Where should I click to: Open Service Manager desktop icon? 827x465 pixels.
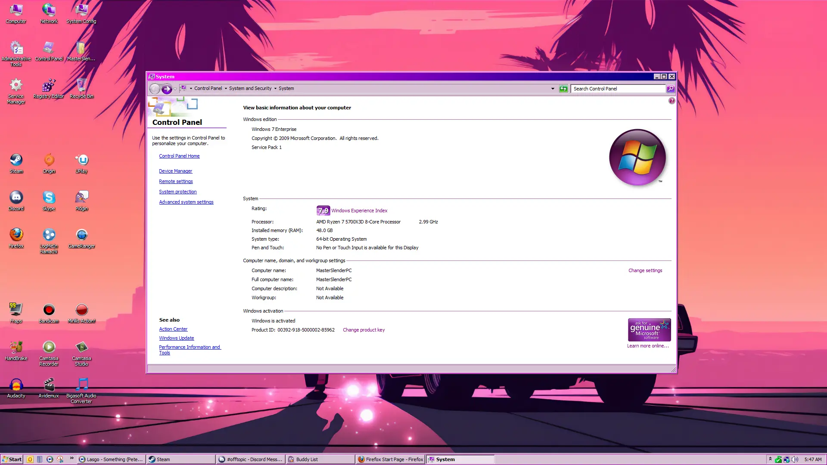coord(16,91)
